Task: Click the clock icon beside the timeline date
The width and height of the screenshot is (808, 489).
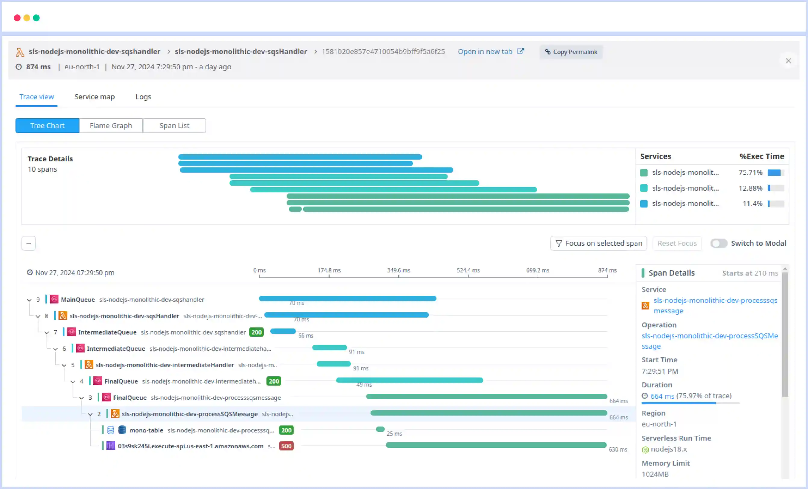Action: pyautogui.click(x=30, y=272)
